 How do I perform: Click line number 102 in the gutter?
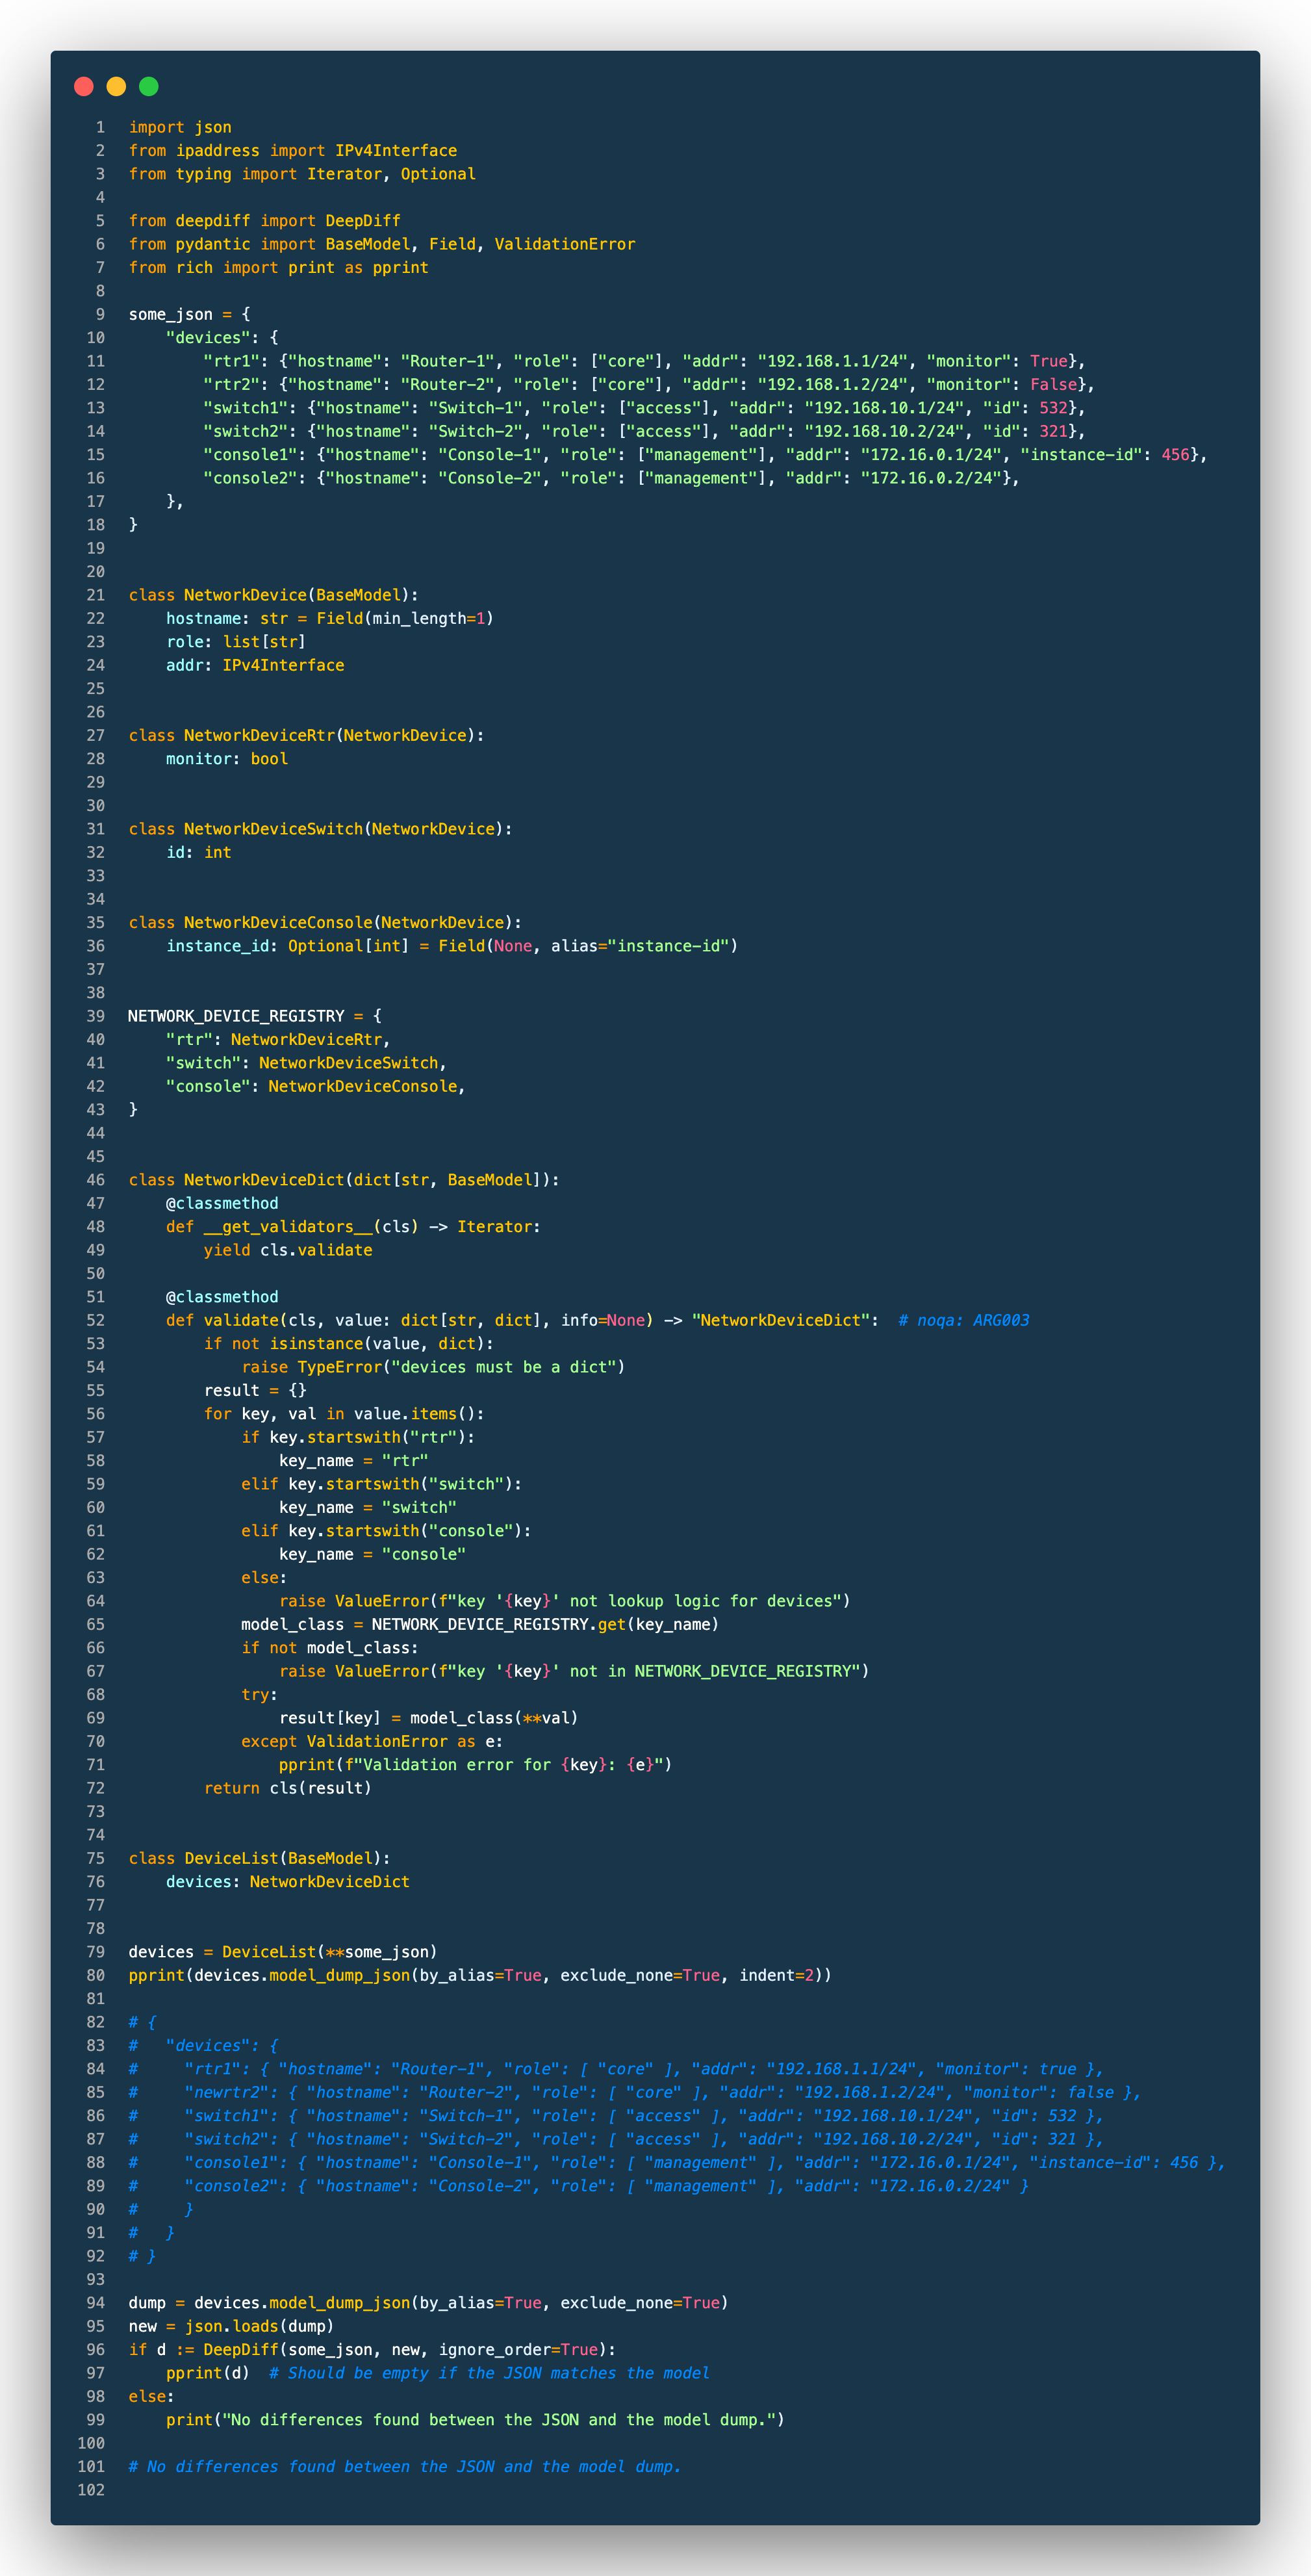91,2490
